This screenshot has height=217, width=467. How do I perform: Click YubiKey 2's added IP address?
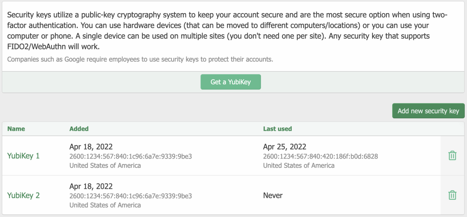pos(131,196)
